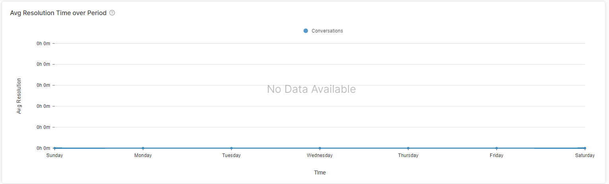Screen dimensions: 609x184
Task: Click the blue Conversations legend dot
Action: (x=306, y=31)
